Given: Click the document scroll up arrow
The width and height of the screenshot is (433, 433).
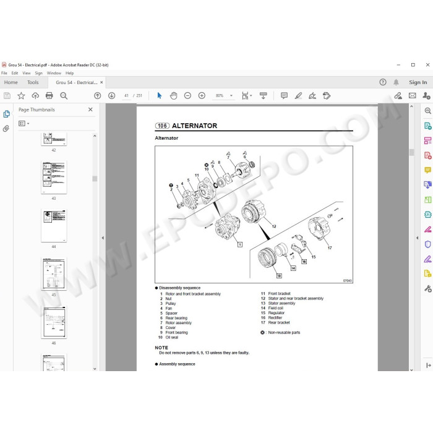Looking at the screenshot, I should 411,106.
